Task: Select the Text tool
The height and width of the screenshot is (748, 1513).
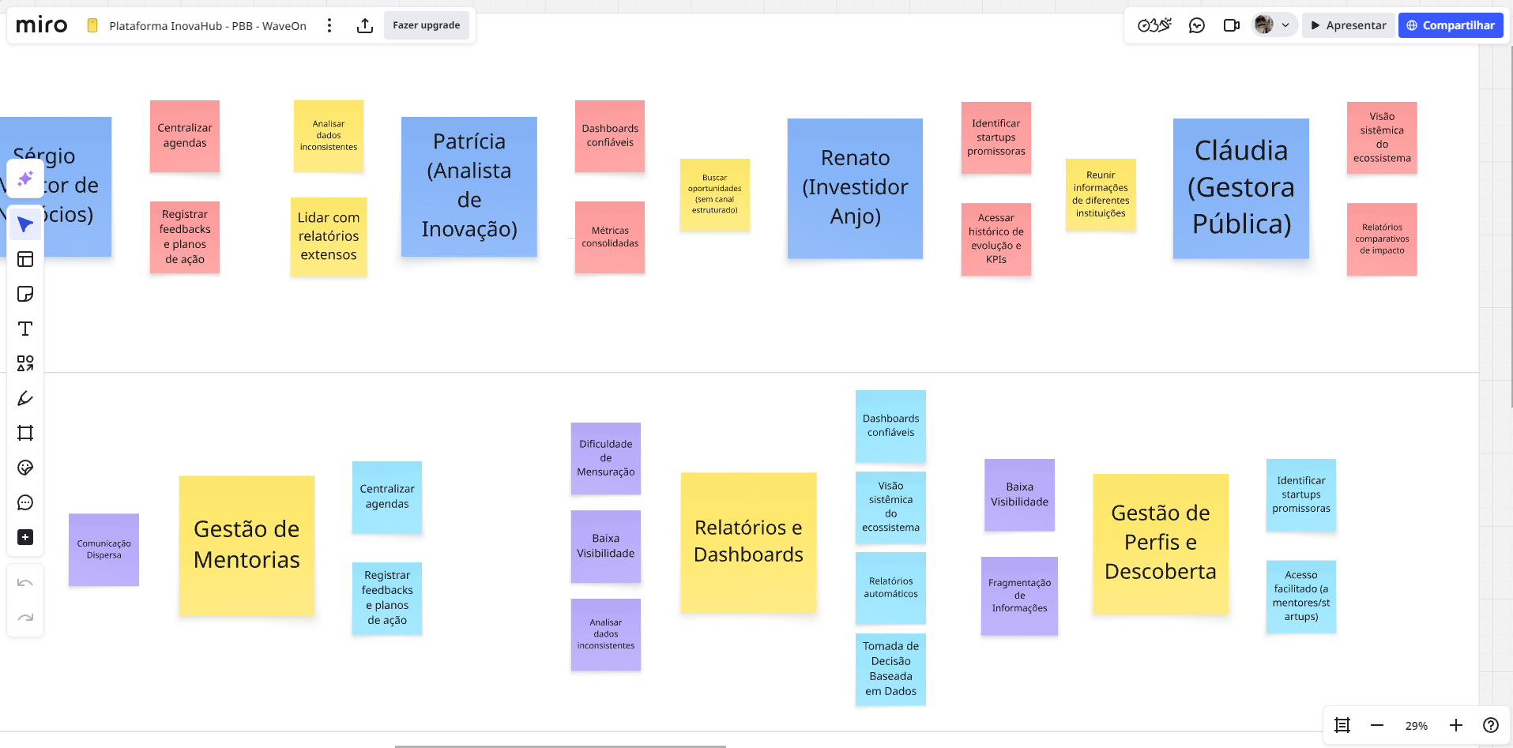Action: [x=25, y=329]
